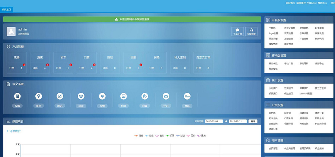The height and width of the screenshot is (157, 335).
Task: Open 管理员权限 link
Action: pyautogui.click(x=304, y=148)
